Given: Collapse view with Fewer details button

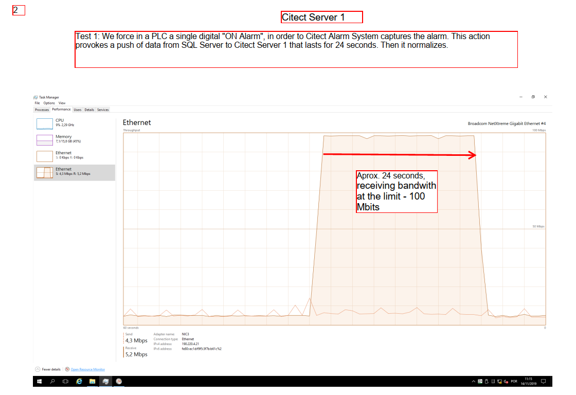Looking at the screenshot, I should 48,369.
